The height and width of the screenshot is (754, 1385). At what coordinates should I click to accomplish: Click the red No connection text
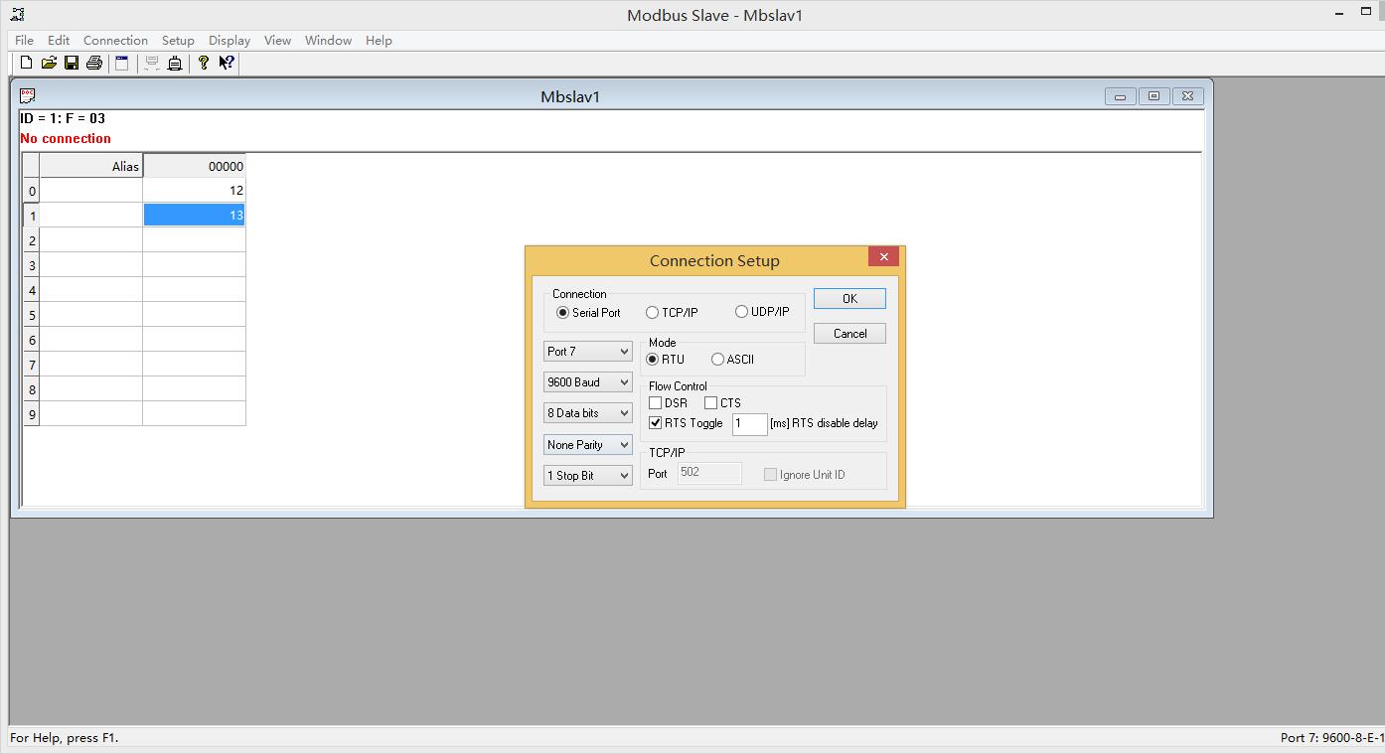click(x=66, y=138)
